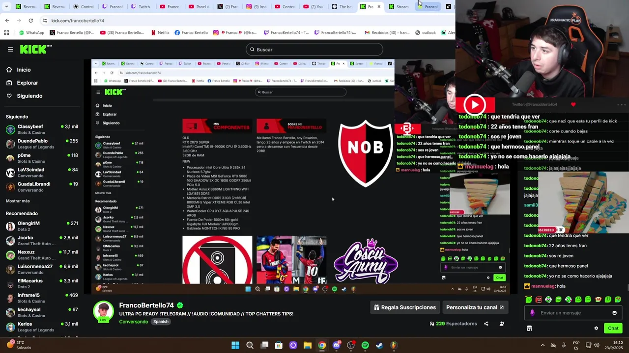Open WhatsApp bookmark
Viewport: 629px width, 353px height.
pyautogui.click(x=31, y=33)
